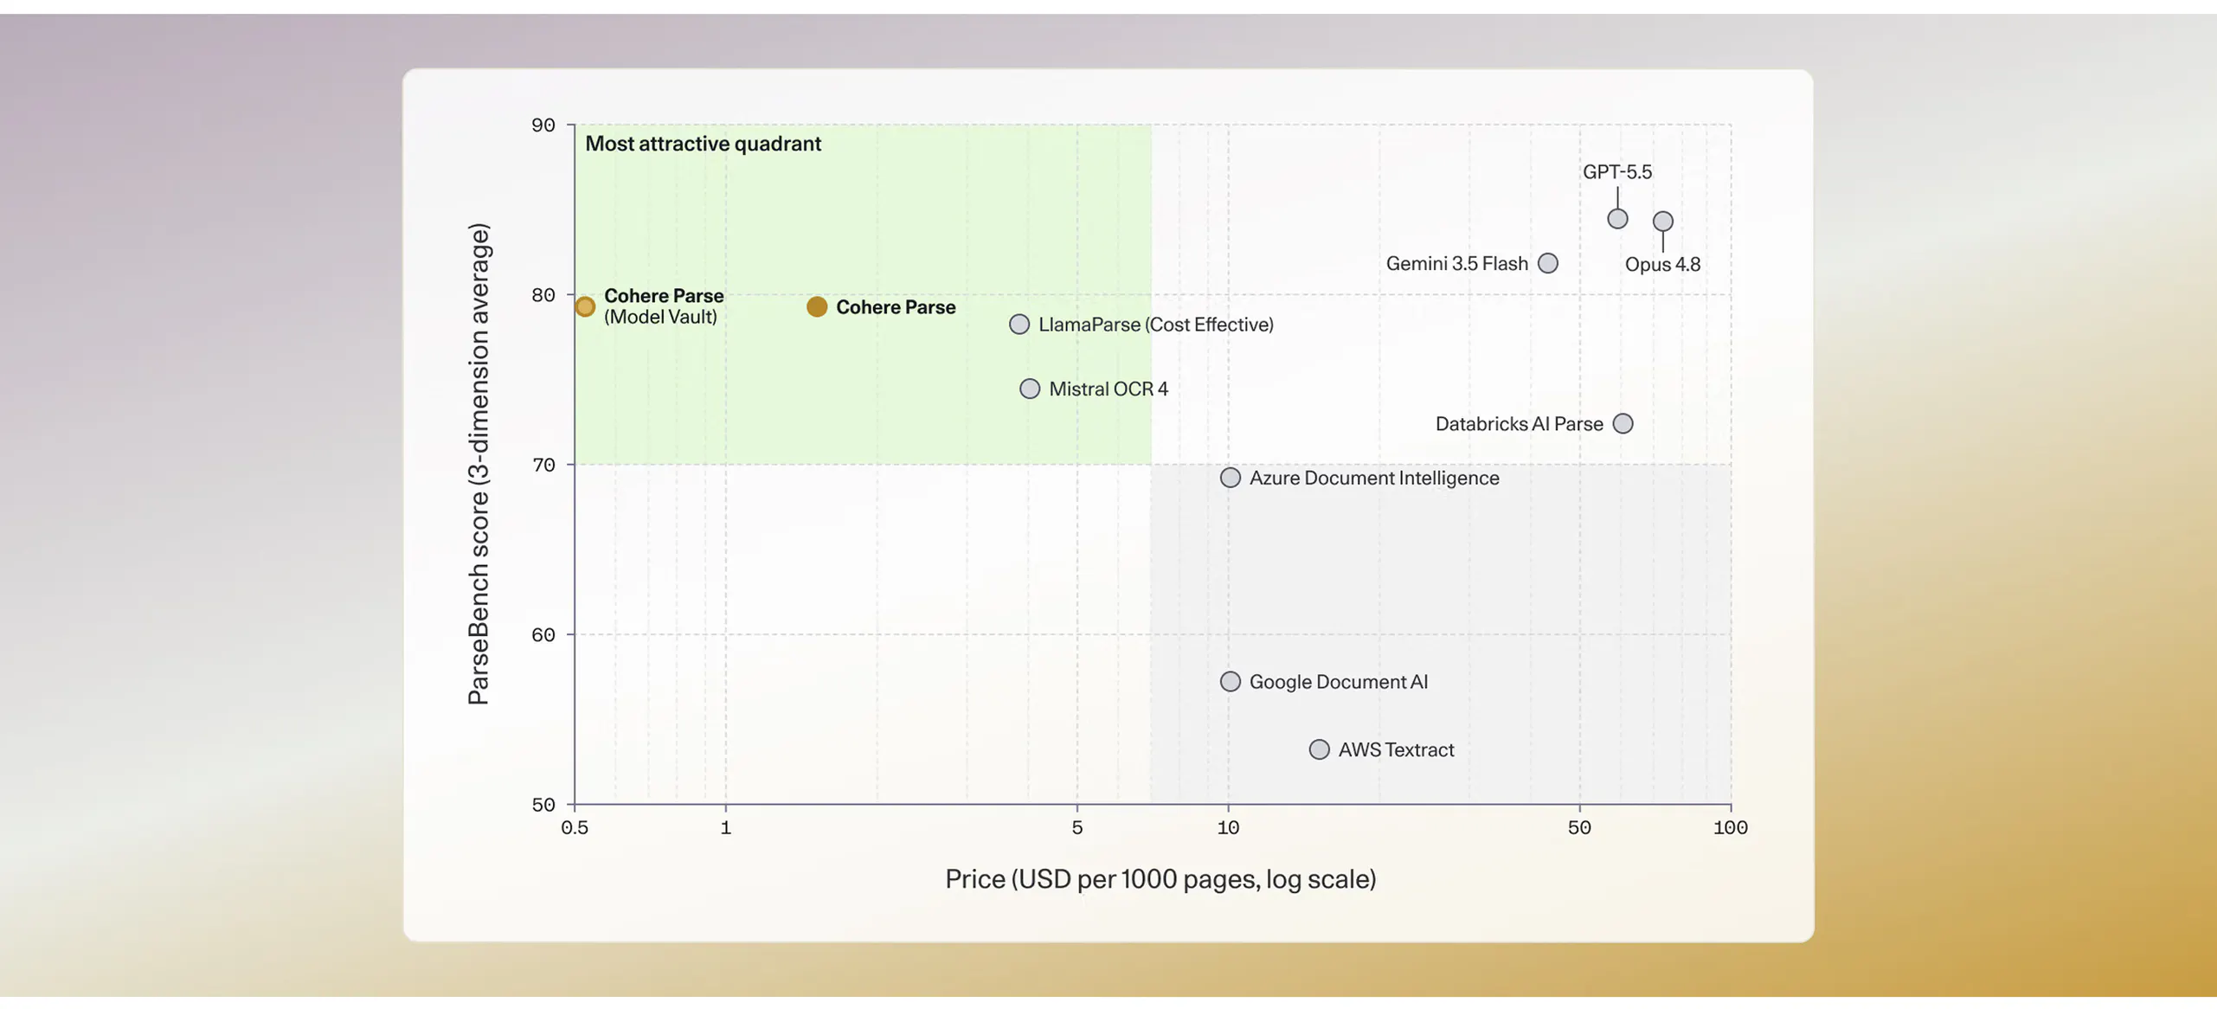The image size is (2217, 1009).
Task: Click the LlamaParse (Cost Effective) data point
Action: click(1019, 325)
